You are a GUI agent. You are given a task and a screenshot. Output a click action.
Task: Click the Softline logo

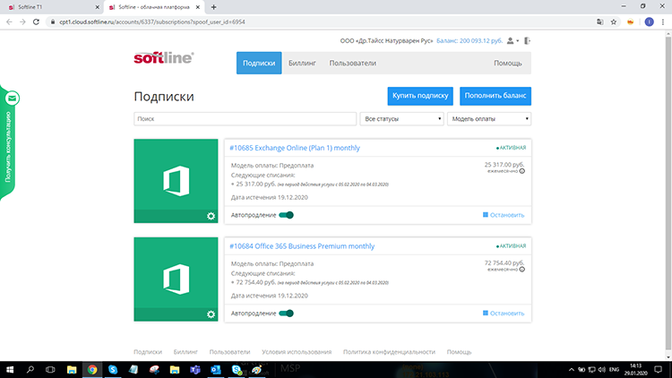coord(164,58)
